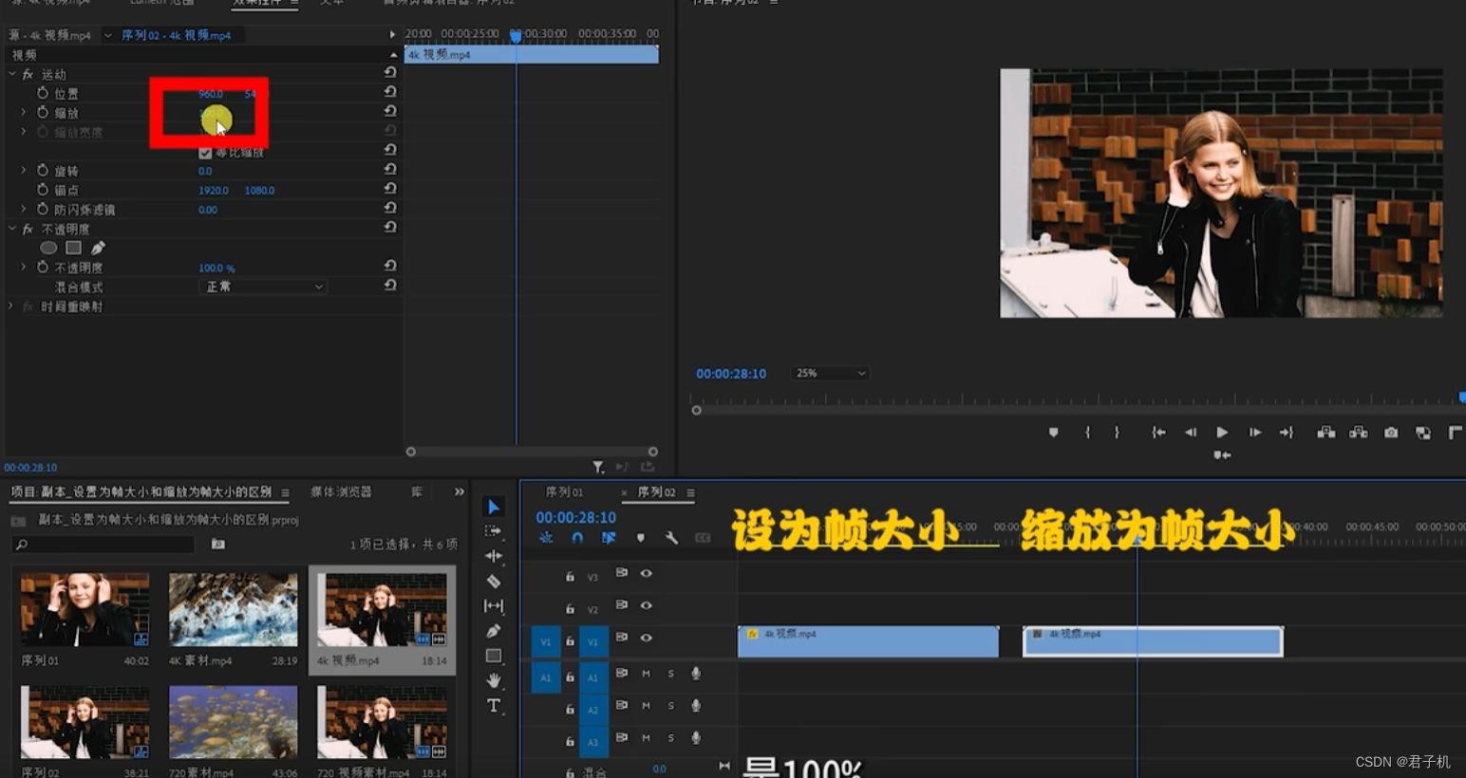Click Mark In button in program monitor
Screen dimensions: 1466x778
pyautogui.click(x=1088, y=433)
